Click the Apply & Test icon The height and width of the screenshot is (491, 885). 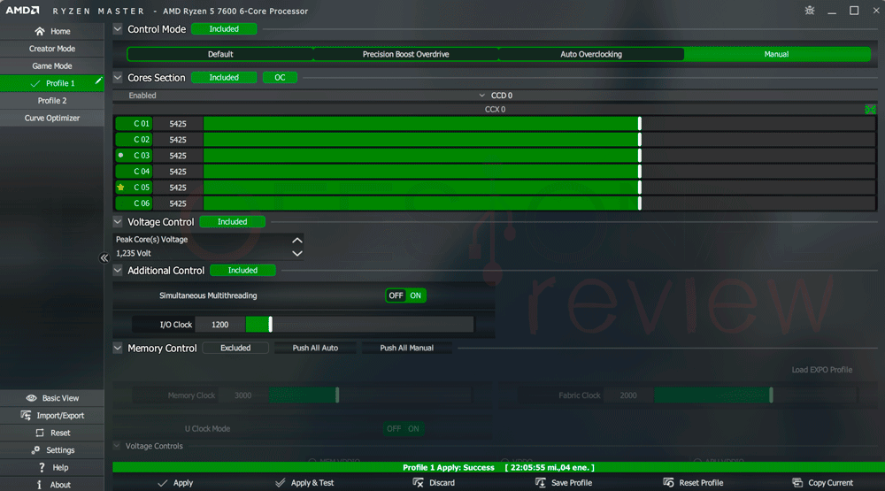pyautogui.click(x=280, y=483)
